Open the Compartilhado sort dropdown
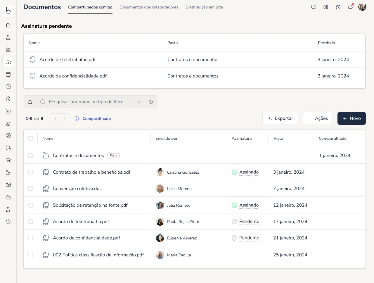The image size is (374, 283). tap(93, 118)
